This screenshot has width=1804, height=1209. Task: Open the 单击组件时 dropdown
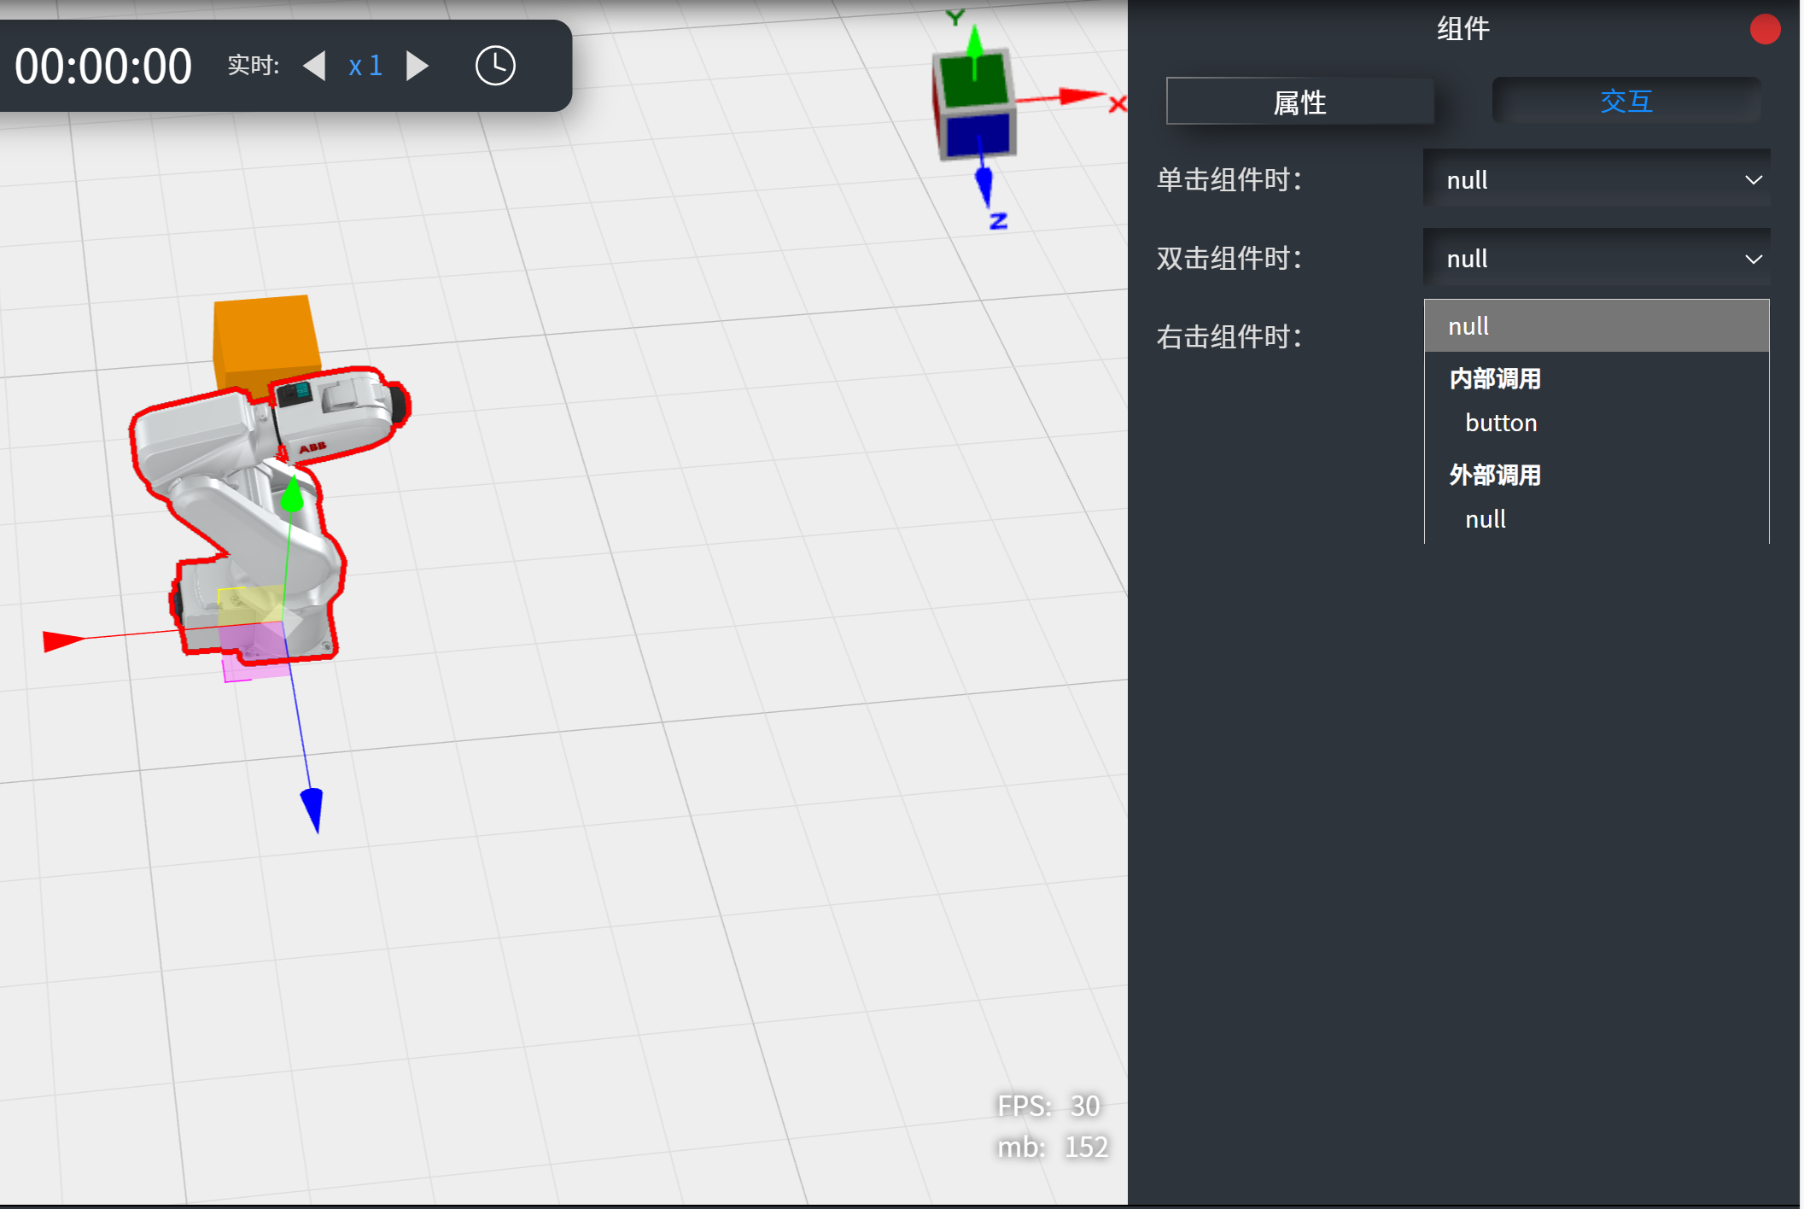point(1596,180)
